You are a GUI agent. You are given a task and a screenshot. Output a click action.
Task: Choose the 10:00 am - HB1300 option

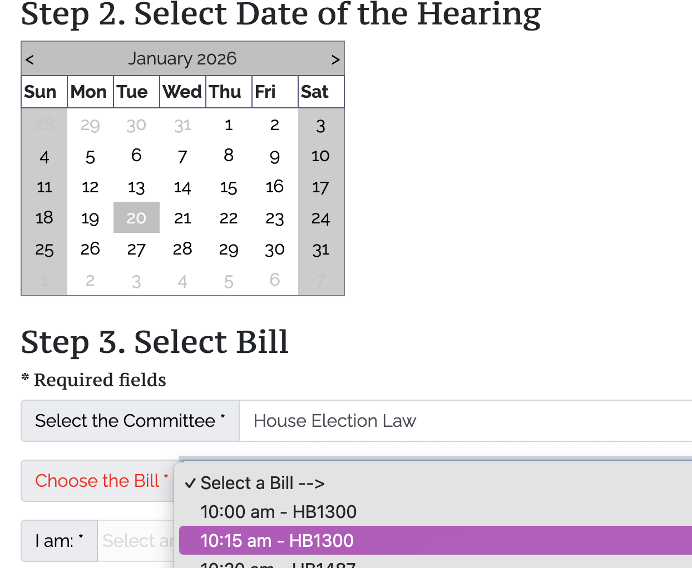(x=278, y=511)
